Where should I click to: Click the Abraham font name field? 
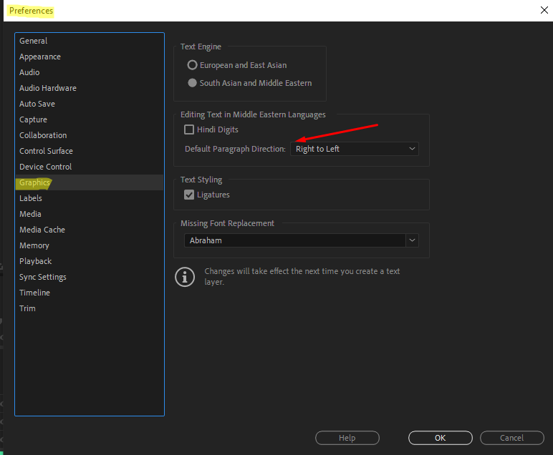[x=294, y=240]
